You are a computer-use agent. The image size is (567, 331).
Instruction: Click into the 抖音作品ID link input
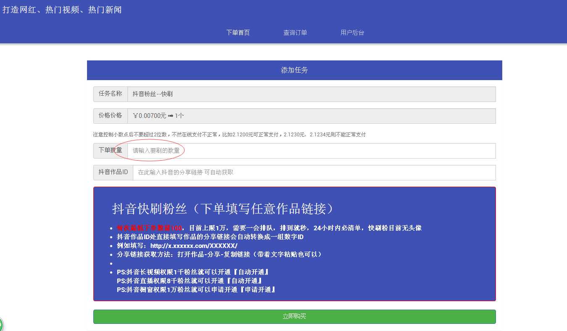click(x=314, y=172)
